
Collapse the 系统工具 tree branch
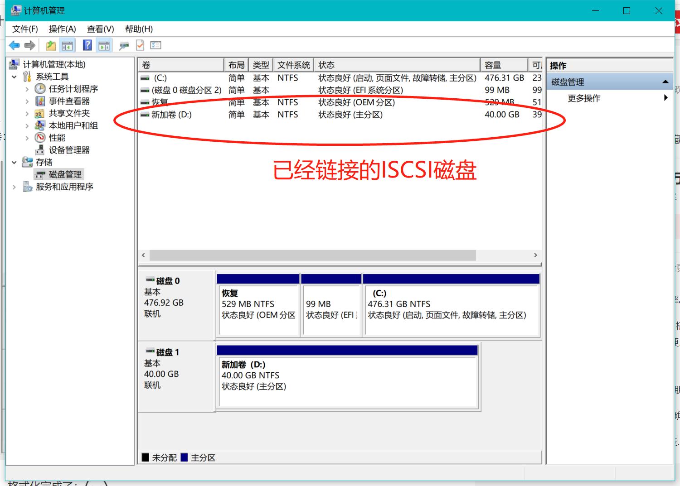[x=14, y=77]
